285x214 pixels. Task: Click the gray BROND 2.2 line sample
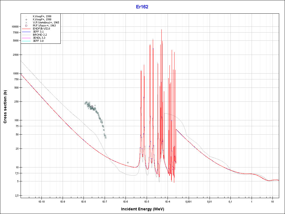click(x=26, y=35)
